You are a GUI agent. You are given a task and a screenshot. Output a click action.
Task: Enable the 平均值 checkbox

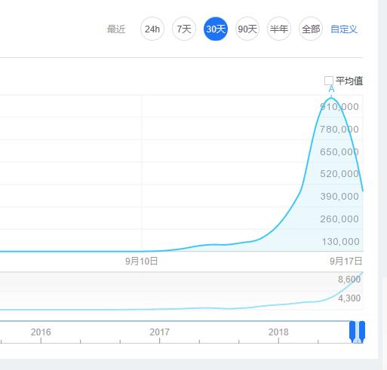coord(329,81)
